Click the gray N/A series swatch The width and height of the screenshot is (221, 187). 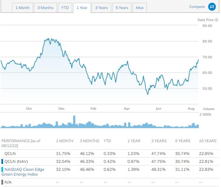coord(2,182)
